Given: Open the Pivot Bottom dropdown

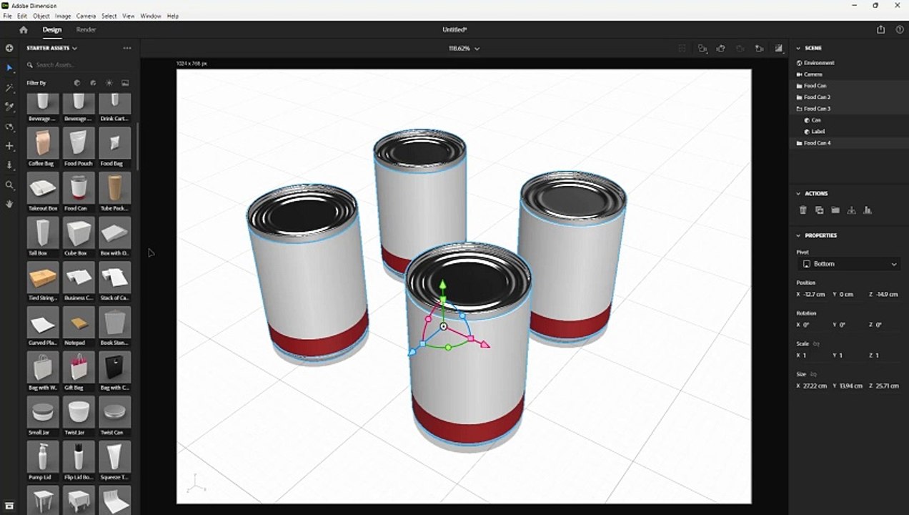Looking at the screenshot, I should (x=848, y=264).
